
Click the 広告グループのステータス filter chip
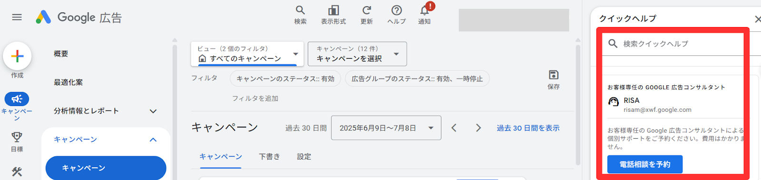417,79
